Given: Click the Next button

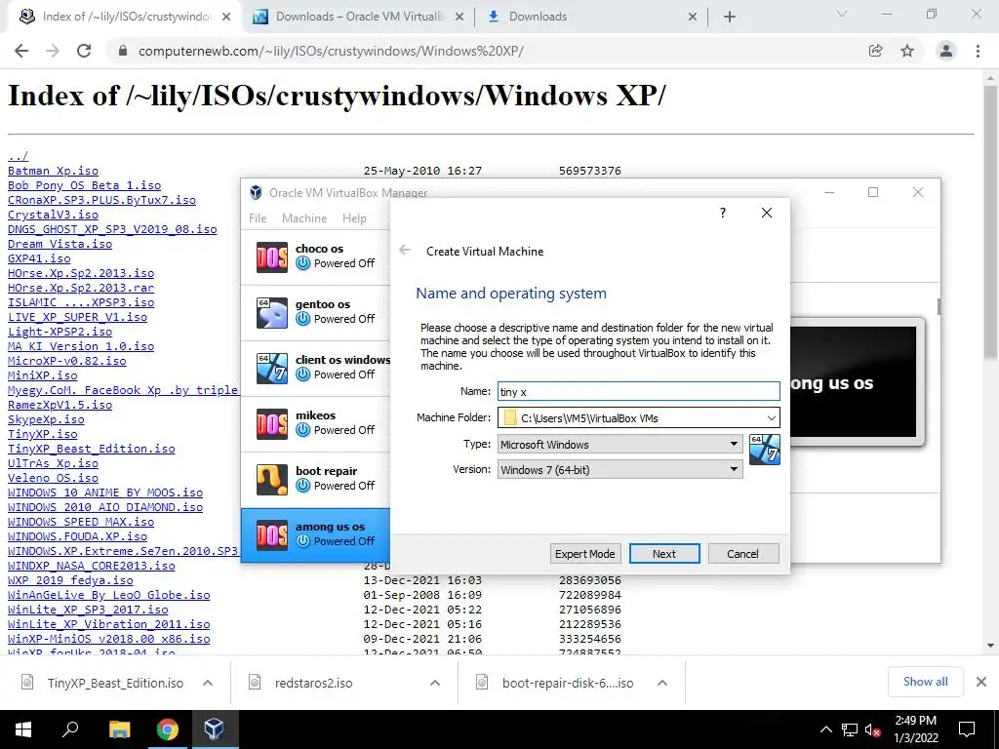Looking at the screenshot, I should pyautogui.click(x=663, y=554).
